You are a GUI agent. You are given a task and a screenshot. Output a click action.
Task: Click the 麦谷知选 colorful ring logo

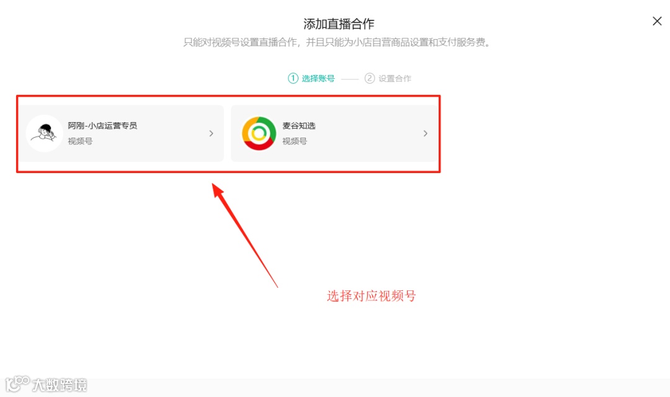coord(259,133)
